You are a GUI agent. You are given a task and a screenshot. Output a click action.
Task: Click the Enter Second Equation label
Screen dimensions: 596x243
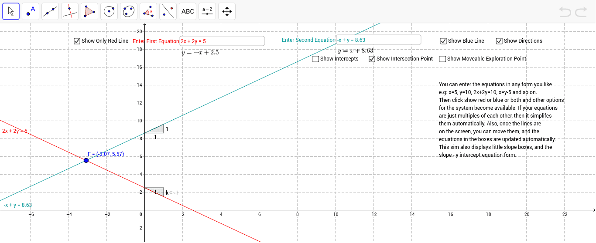click(308, 40)
